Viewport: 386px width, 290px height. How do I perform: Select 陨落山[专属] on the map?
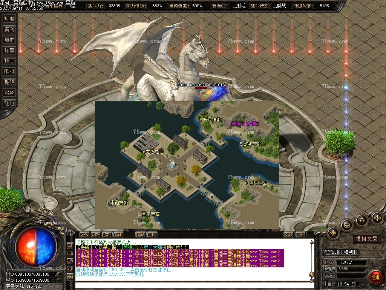[245, 124]
